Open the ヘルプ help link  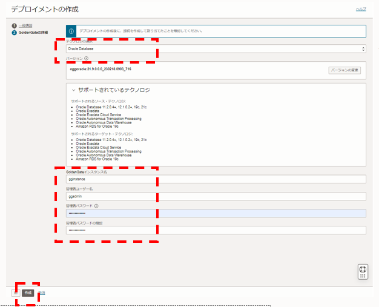[x=361, y=9]
